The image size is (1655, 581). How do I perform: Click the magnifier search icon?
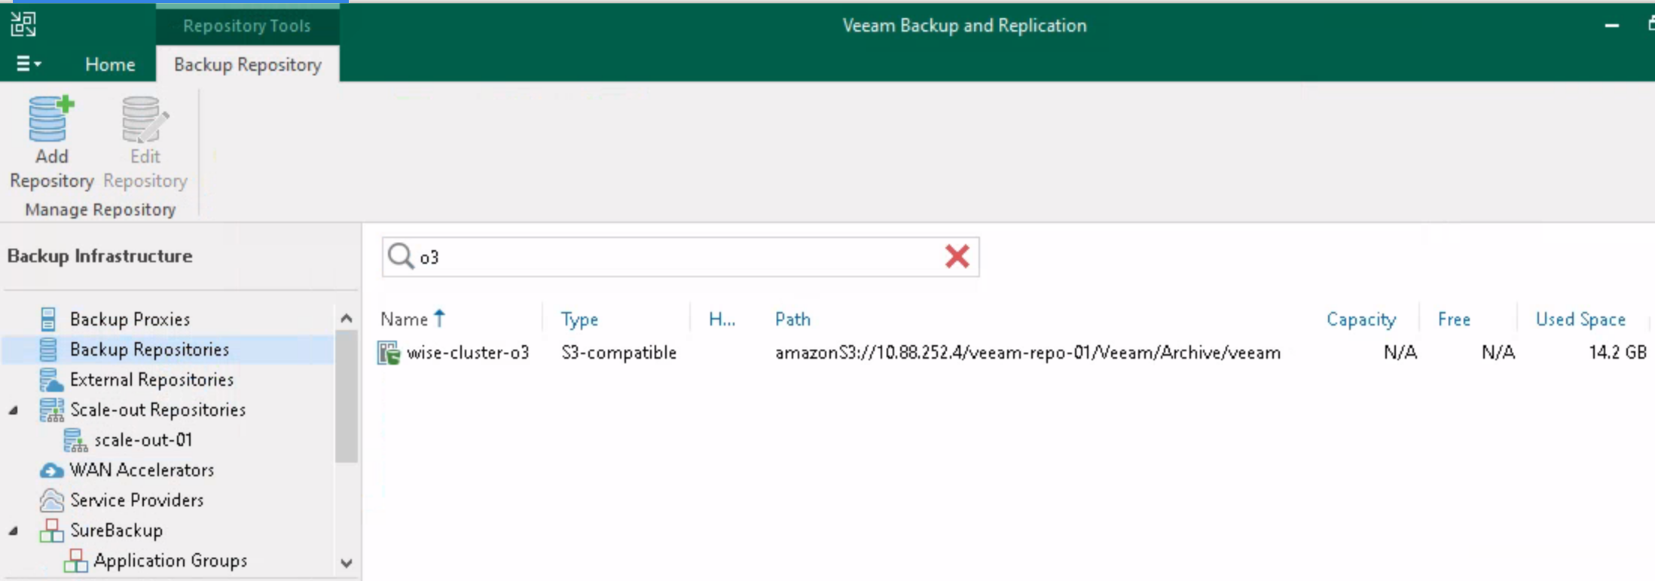coord(400,256)
